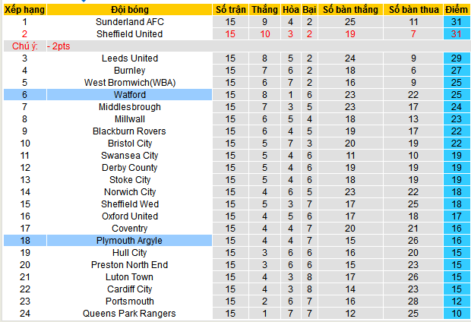Sort by the Số trận column header
Image resolution: width=471 pixels, height=322 pixels.
231,10
